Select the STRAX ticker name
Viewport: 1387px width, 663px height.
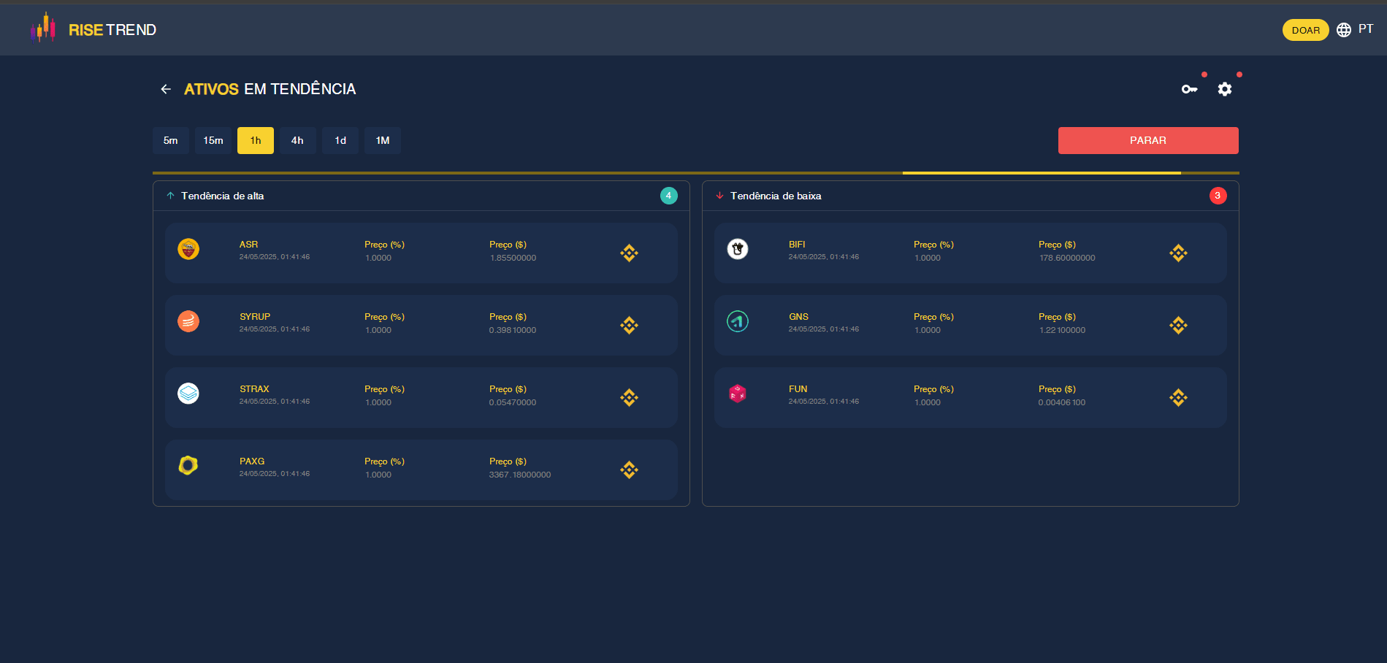click(x=254, y=389)
